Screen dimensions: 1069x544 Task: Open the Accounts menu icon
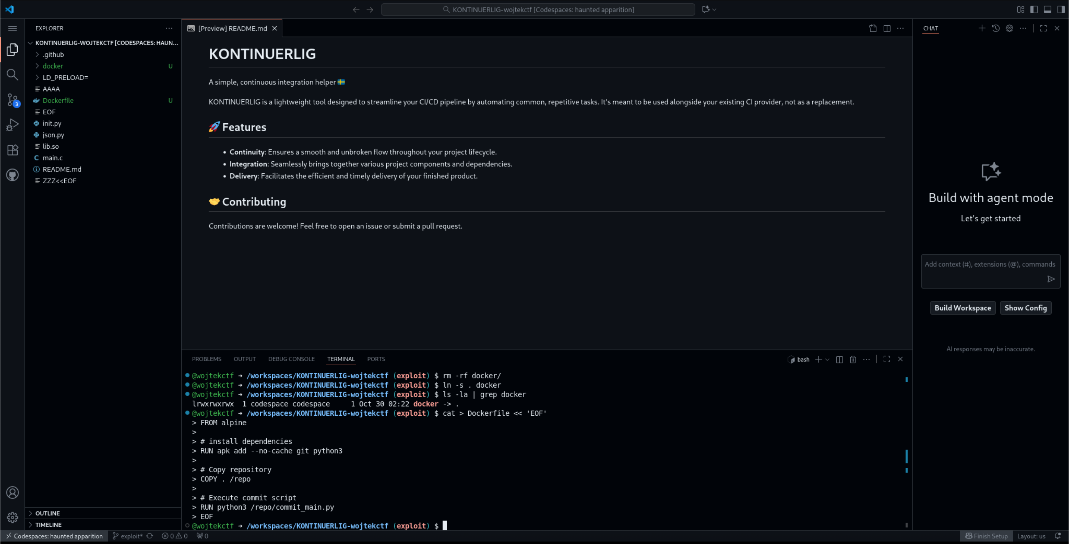click(12, 492)
